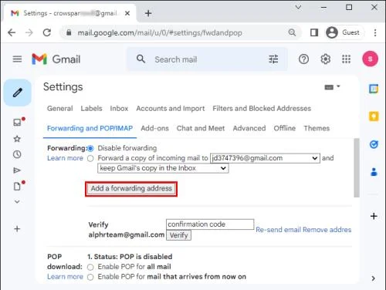
Task: Select Forward a copy of incoming mail radio
Action: (x=90, y=158)
